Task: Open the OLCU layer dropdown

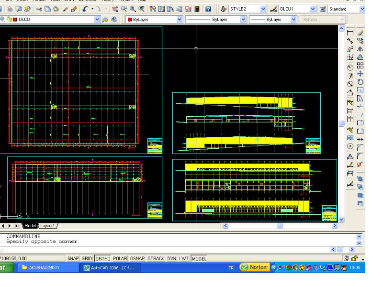Action: coord(97,20)
